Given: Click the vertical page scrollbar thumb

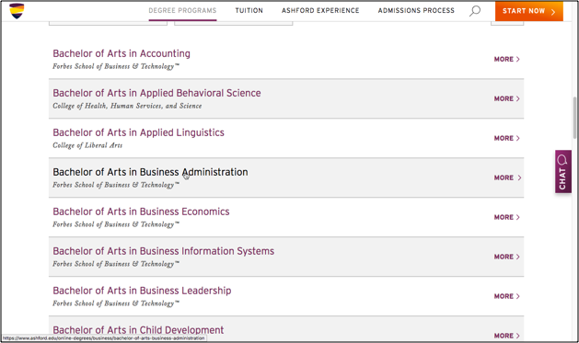Looking at the screenshot, I should 574,118.
